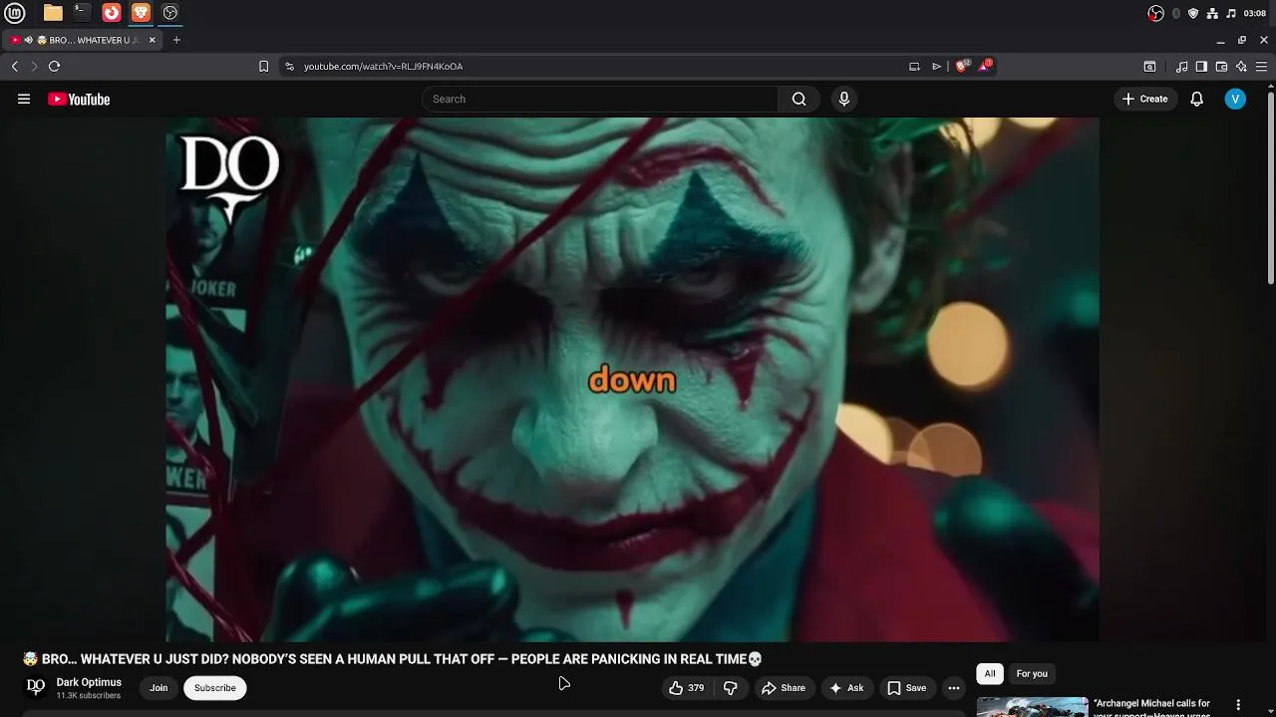Share this video
Viewport: 1276px width, 717px height.
click(x=784, y=688)
